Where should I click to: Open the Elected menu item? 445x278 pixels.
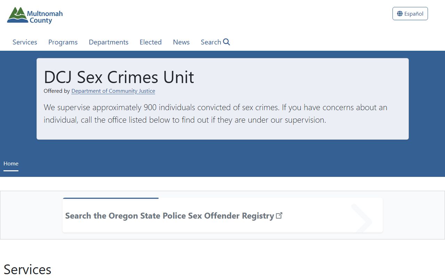151,42
